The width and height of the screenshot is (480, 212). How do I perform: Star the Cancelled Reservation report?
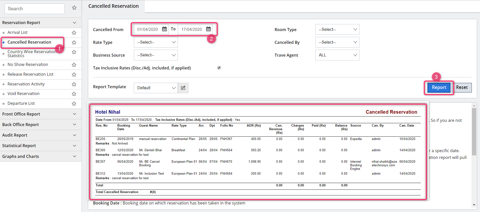pos(74,42)
